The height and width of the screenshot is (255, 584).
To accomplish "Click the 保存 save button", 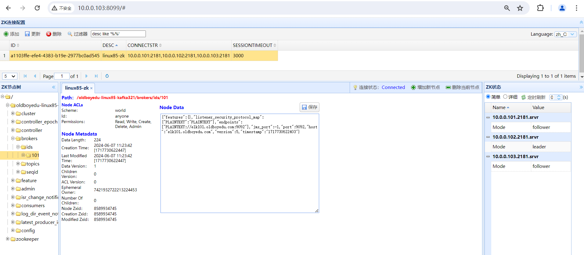I will [x=309, y=107].
